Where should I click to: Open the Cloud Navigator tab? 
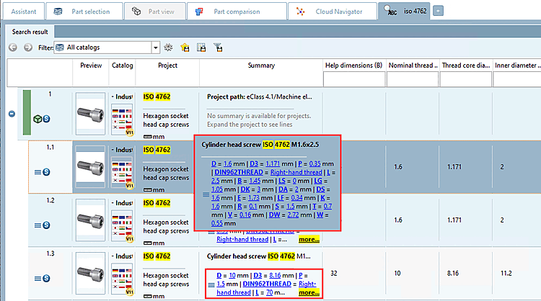pyautogui.click(x=333, y=12)
